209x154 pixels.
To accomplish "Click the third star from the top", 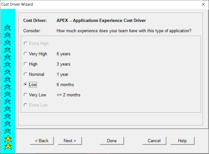I will 7,42.
